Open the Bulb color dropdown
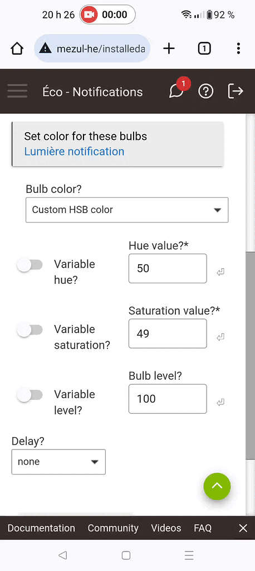The height and width of the screenshot is (571, 255). coord(127,210)
